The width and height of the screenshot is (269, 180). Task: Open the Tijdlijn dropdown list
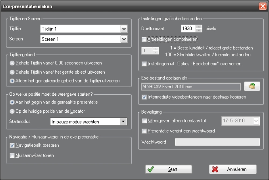(x=124, y=29)
